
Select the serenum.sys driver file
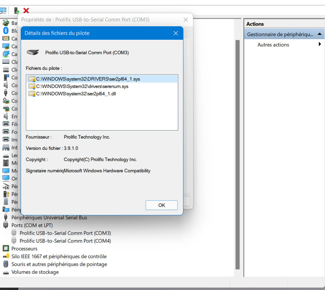tap(82, 86)
